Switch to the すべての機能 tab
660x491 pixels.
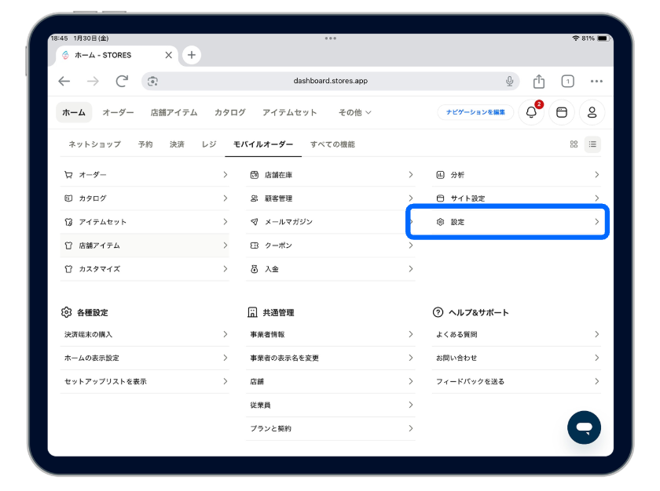tap(332, 144)
